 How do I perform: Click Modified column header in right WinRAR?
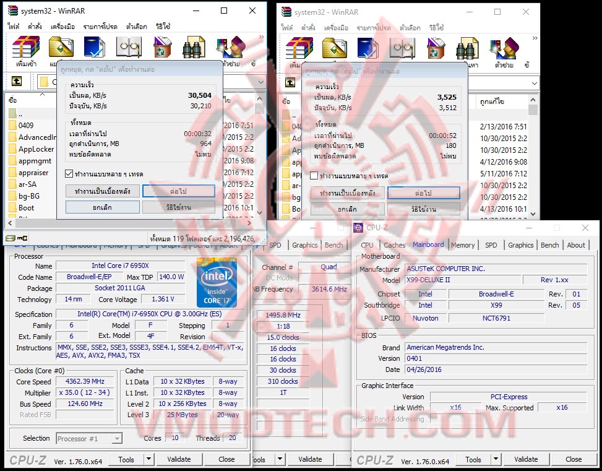[502, 102]
